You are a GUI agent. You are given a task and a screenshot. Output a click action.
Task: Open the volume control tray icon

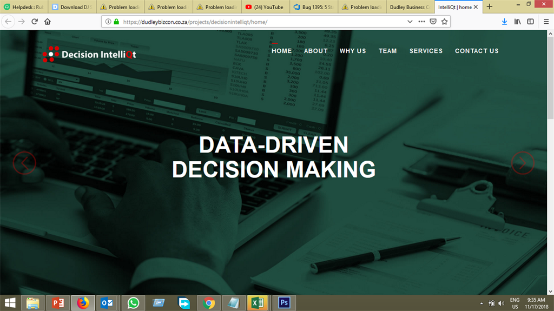pyautogui.click(x=502, y=303)
